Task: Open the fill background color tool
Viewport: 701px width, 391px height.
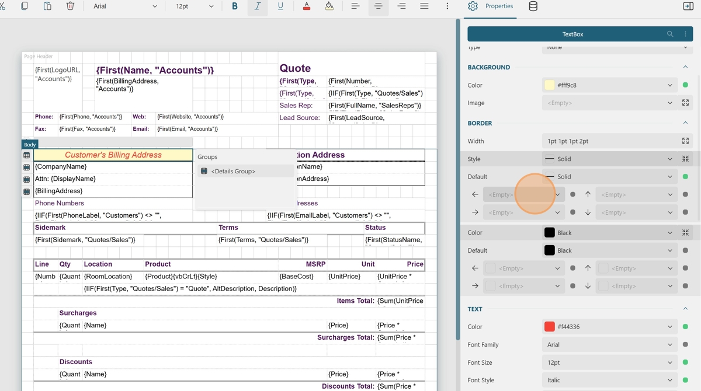Action: pos(329,6)
